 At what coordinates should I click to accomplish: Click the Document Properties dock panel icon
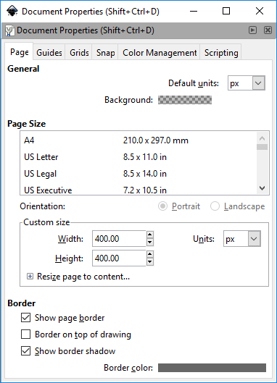pos(9,30)
